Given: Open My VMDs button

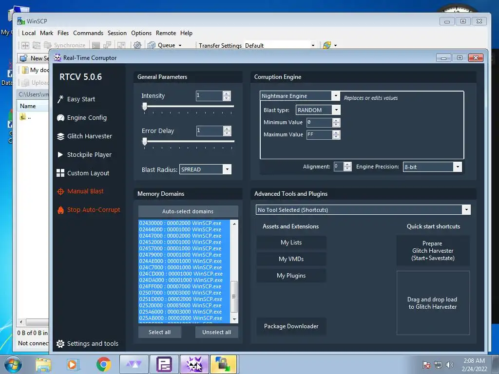Looking at the screenshot, I should 291,259.
